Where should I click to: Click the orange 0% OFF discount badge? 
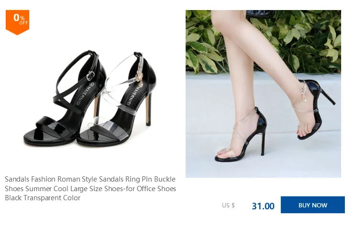(17, 22)
